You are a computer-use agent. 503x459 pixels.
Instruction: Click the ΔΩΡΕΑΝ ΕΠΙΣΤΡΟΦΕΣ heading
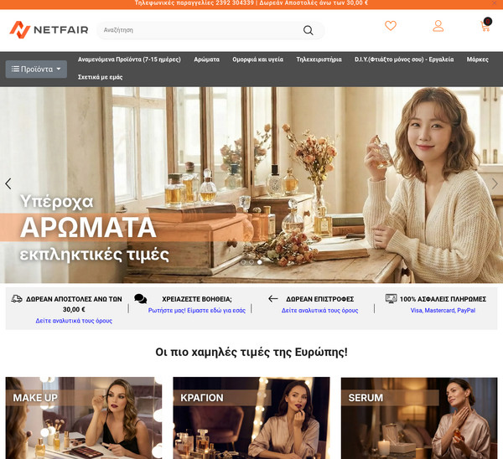320,299
